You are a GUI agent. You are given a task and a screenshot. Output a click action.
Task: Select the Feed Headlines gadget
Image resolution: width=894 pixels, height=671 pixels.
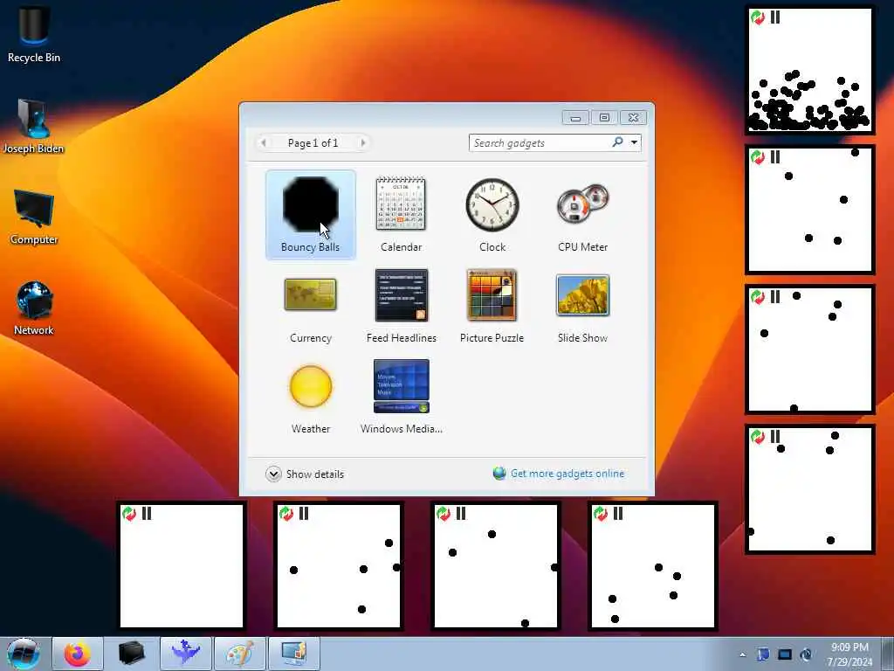point(401,306)
